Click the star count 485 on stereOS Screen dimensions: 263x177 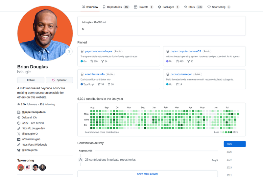pyautogui.click(x=179, y=61)
